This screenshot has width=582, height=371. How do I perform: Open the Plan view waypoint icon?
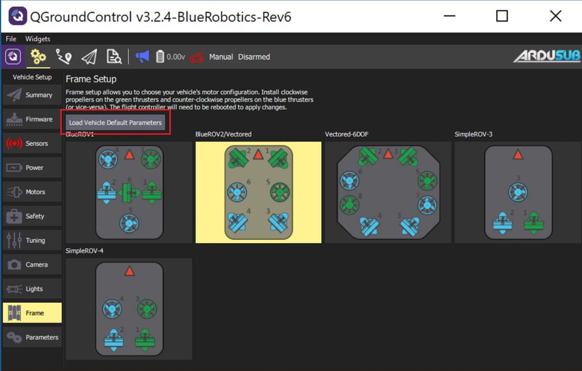(63, 56)
